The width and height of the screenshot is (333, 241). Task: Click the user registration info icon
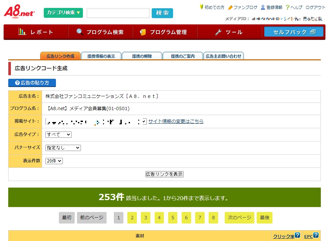point(263,7)
